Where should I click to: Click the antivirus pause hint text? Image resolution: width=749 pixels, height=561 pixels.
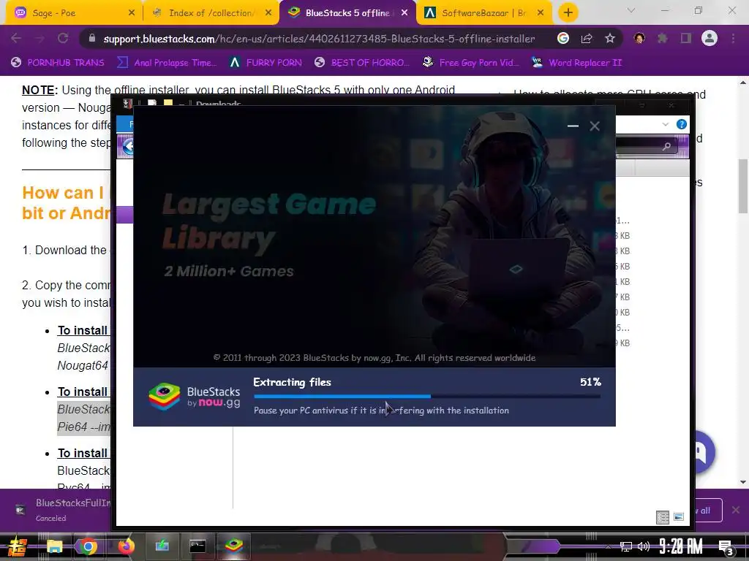pyautogui.click(x=381, y=411)
